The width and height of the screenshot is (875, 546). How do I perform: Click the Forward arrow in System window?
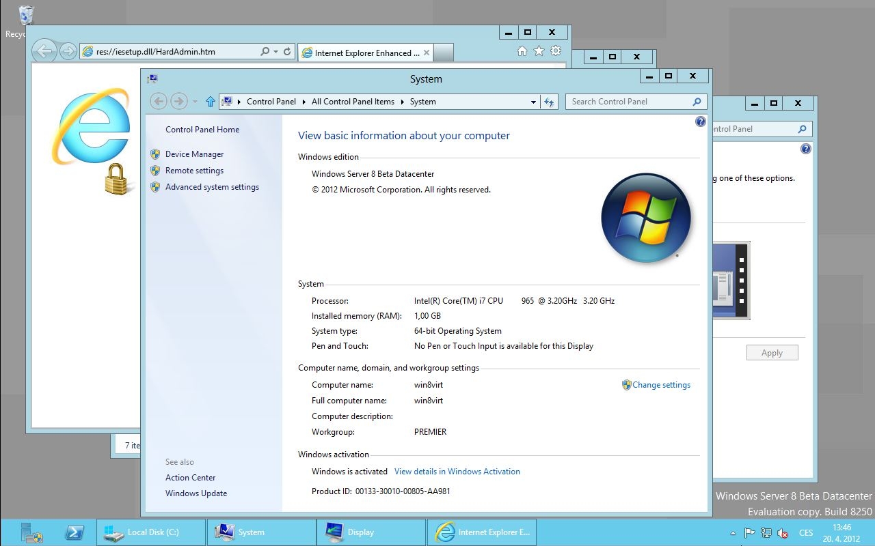pyautogui.click(x=179, y=102)
